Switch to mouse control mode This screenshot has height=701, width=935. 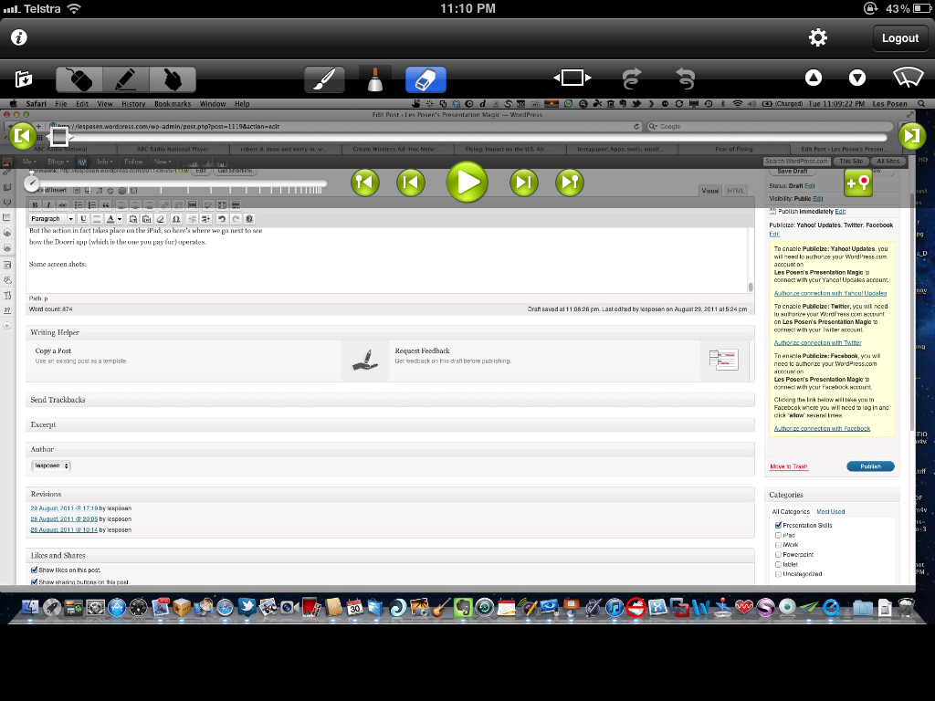(x=80, y=79)
